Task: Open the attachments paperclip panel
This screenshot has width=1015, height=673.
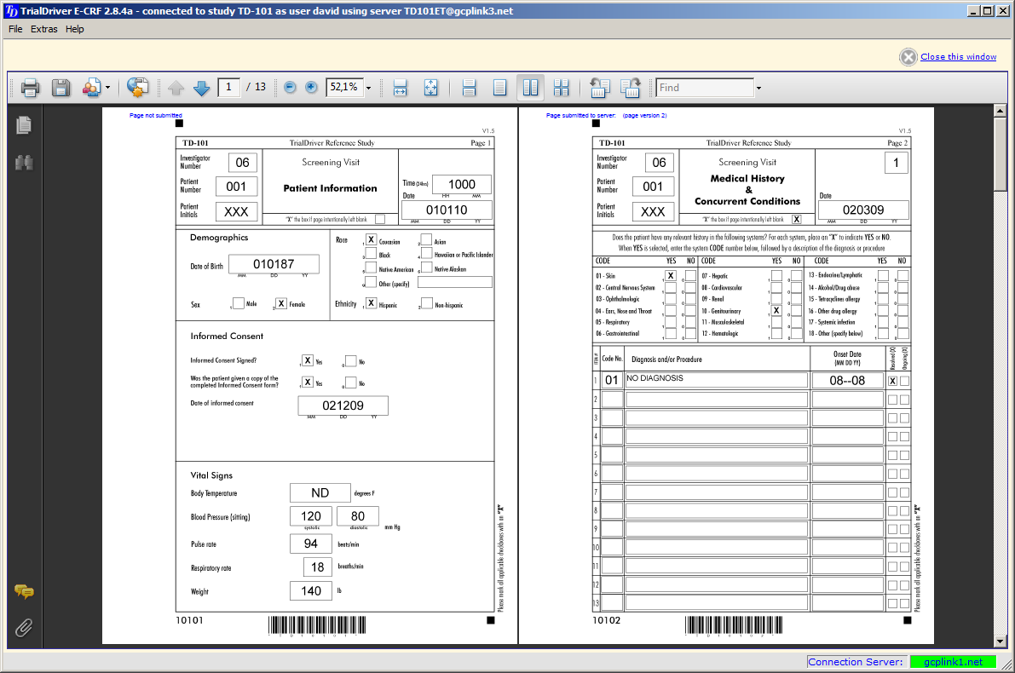Action: coord(24,629)
